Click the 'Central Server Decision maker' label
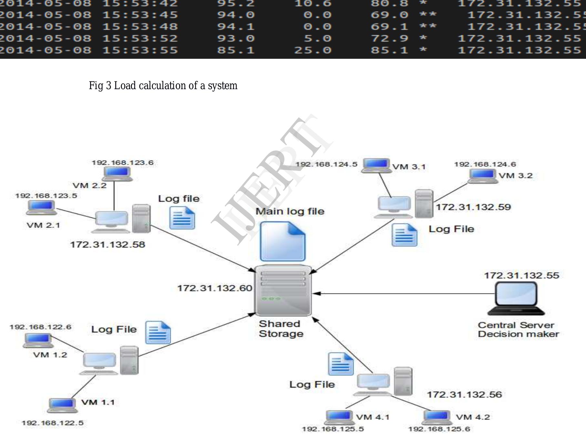The width and height of the screenshot is (586, 448). click(x=518, y=329)
